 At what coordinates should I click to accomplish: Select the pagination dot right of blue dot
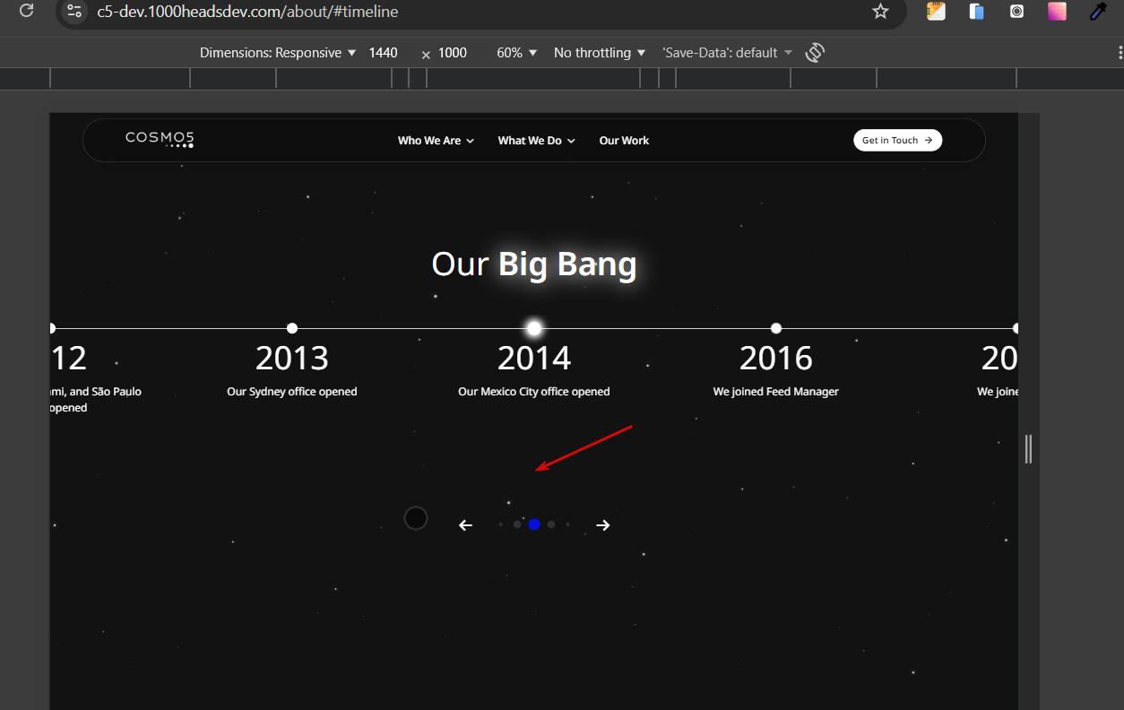coord(551,524)
